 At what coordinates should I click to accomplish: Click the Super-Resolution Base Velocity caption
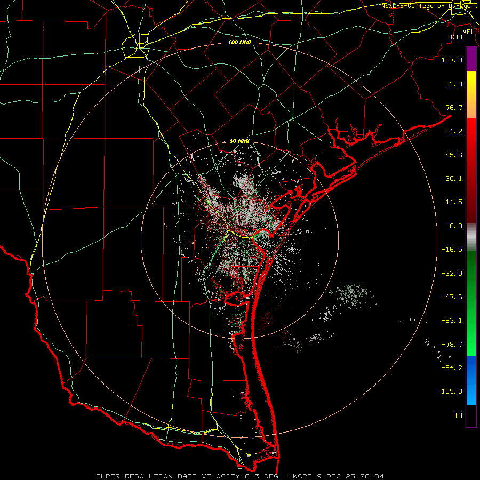coord(239,476)
